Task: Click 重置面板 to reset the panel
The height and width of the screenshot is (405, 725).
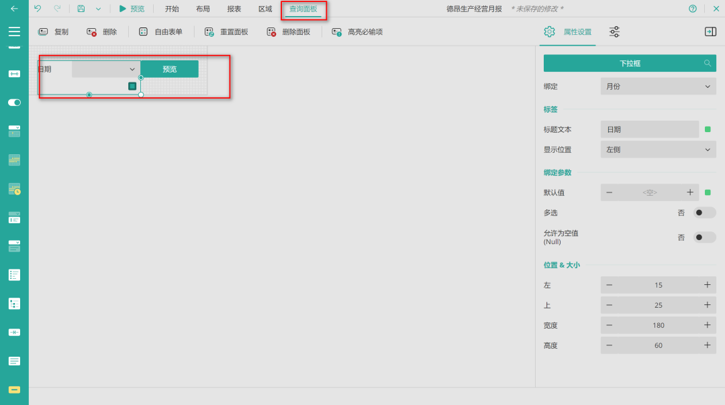Action: click(226, 32)
